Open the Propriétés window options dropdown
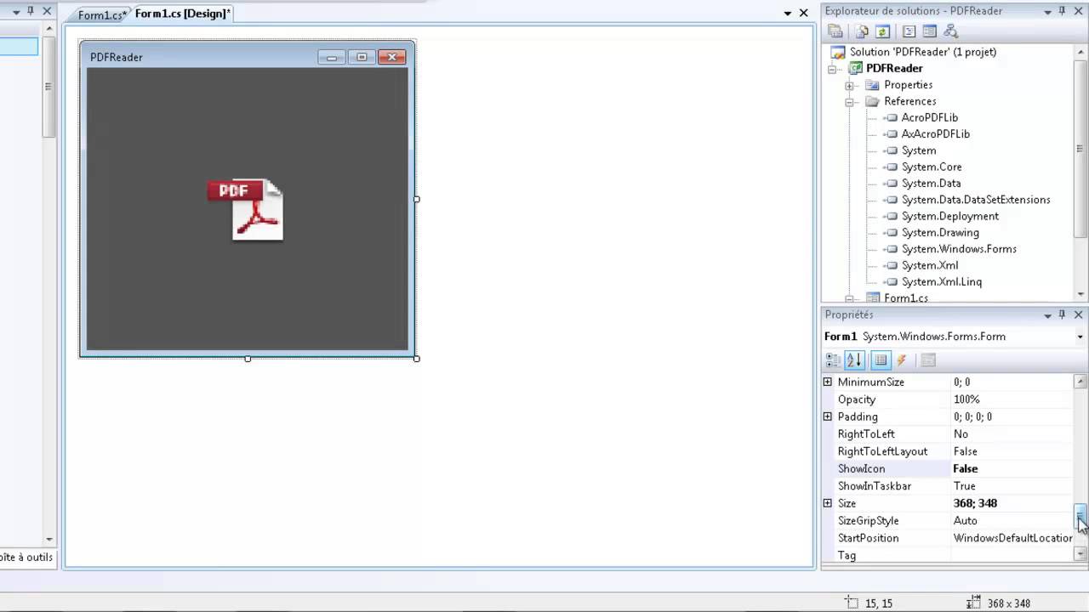This screenshot has width=1089, height=612. 1047,315
